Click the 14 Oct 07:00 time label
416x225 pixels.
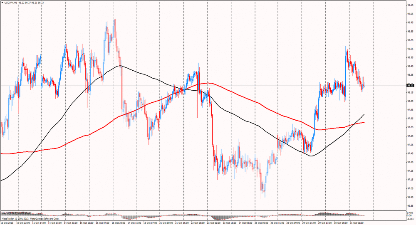[54, 223]
